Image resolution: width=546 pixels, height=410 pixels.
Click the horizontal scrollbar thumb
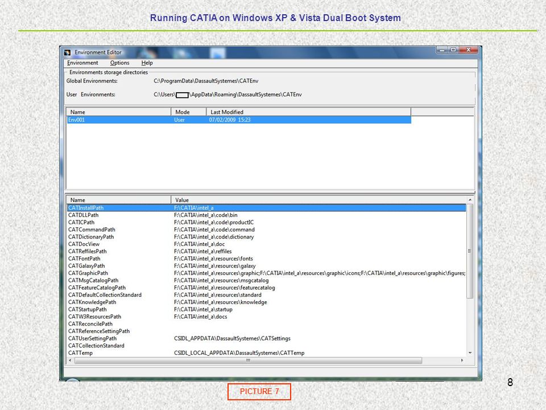pos(249,360)
